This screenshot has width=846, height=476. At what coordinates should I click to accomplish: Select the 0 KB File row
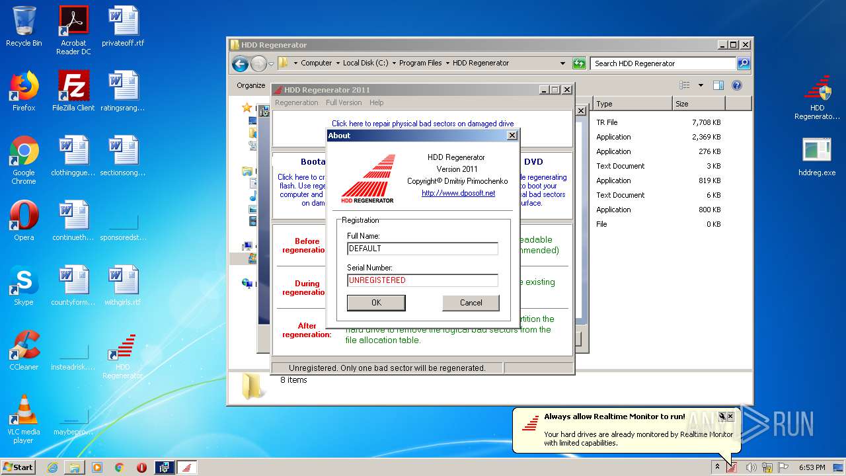[x=658, y=224]
